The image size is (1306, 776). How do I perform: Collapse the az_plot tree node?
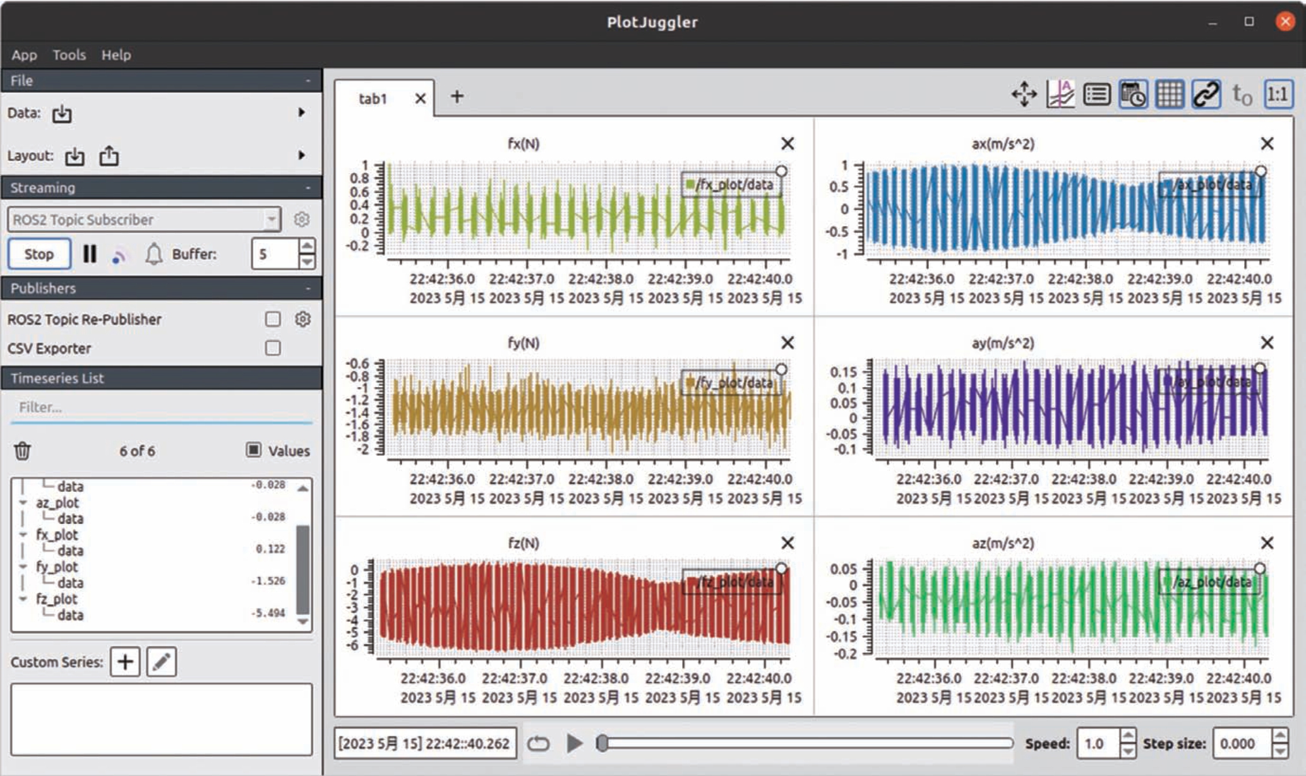(x=23, y=503)
